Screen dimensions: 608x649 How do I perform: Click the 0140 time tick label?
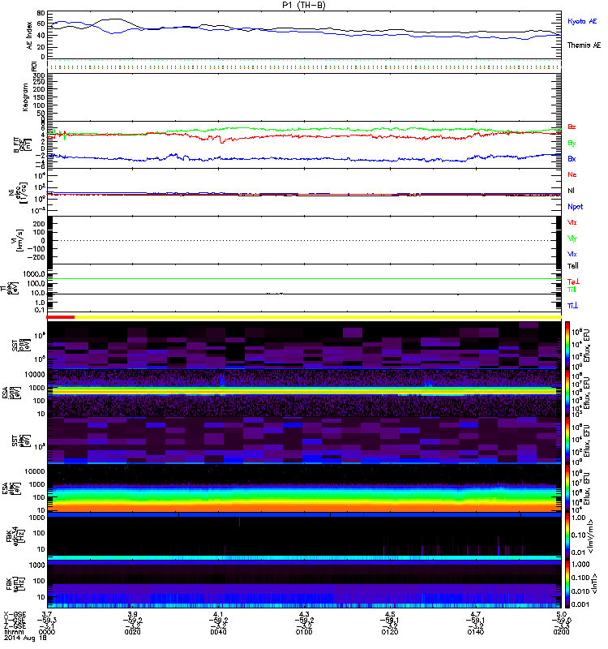point(475,632)
